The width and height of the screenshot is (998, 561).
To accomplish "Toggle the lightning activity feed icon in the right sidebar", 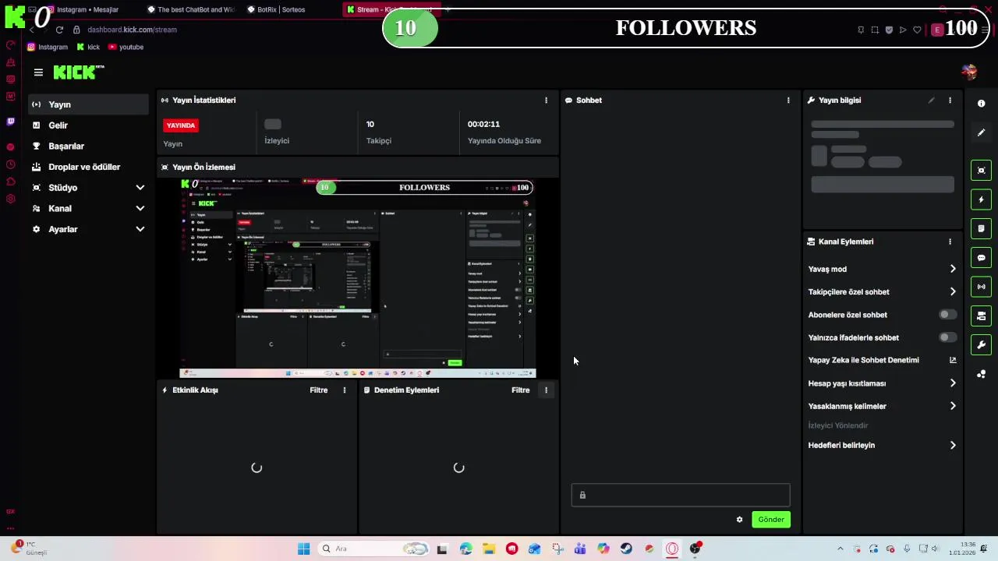I will click(x=981, y=199).
